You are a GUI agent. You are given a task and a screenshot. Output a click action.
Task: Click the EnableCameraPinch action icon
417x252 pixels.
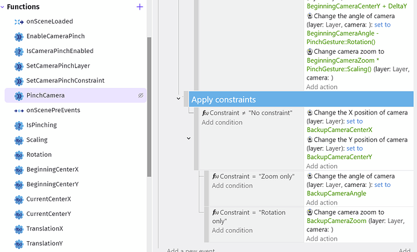coord(19,36)
